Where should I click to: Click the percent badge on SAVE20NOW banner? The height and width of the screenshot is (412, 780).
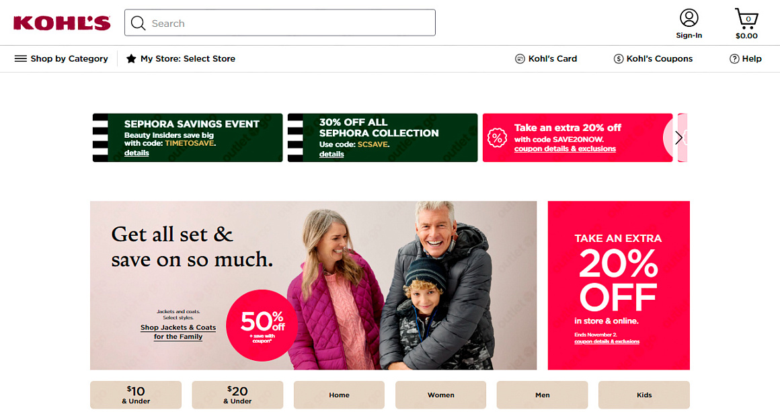click(x=497, y=138)
